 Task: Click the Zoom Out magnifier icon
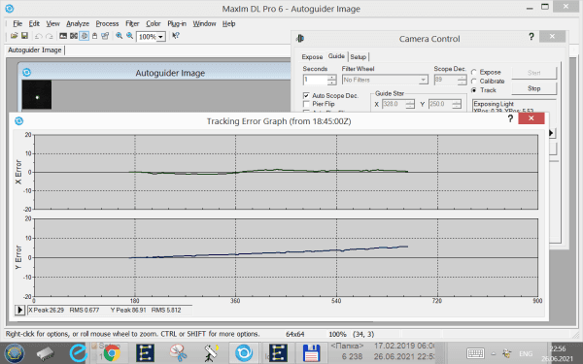point(130,36)
